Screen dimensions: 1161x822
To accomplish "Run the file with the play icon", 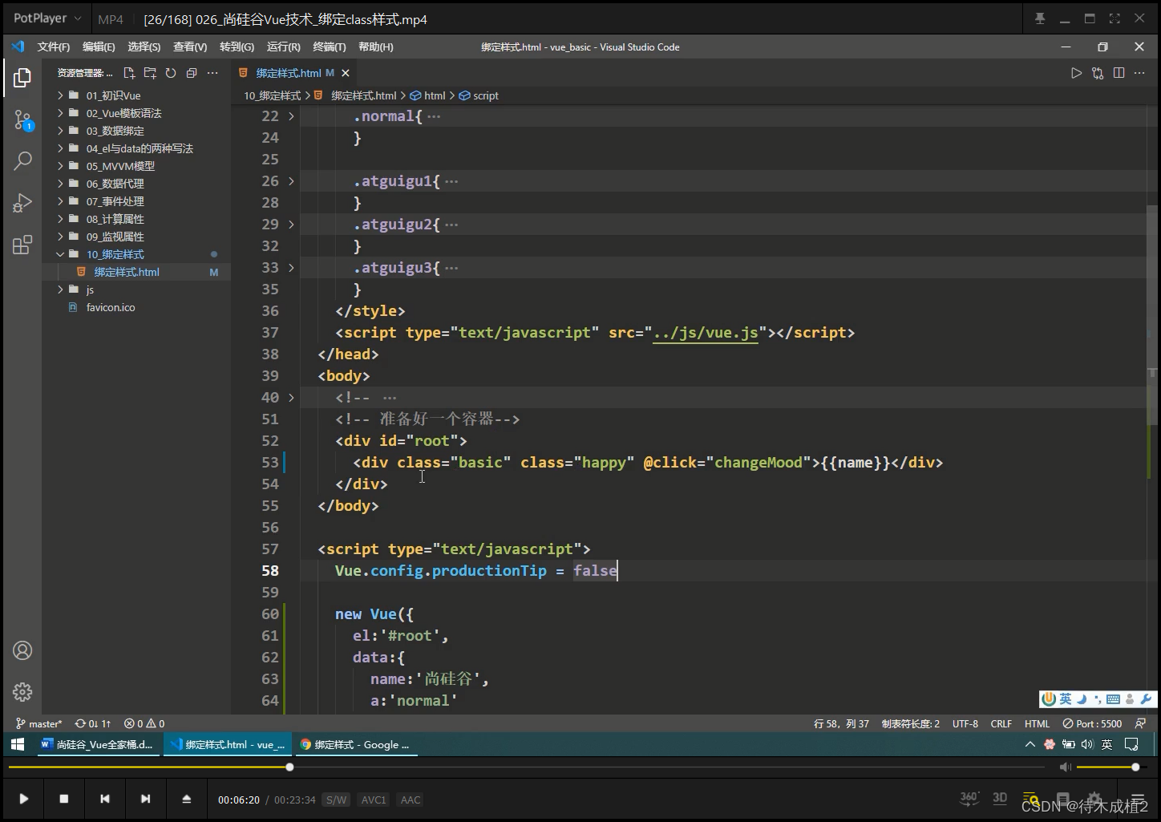I will [1076, 73].
